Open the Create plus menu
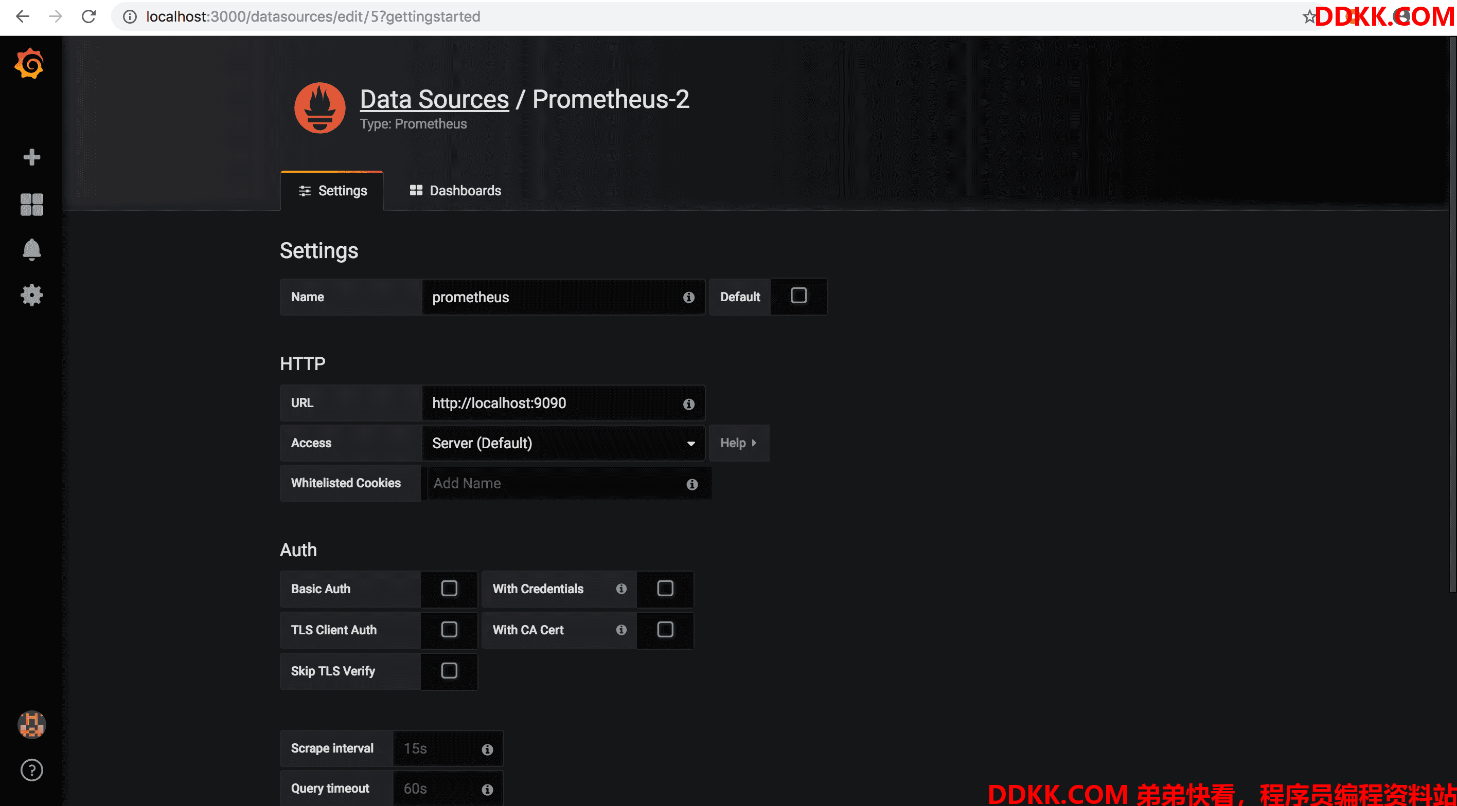The image size is (1457, 806). coord(32,157)
